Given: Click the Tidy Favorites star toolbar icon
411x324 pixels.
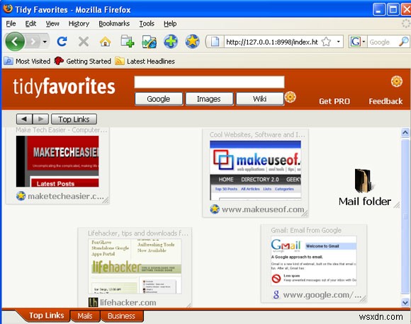Looking at the screenshot, I should pyautogui.click(x=193, y=42).
